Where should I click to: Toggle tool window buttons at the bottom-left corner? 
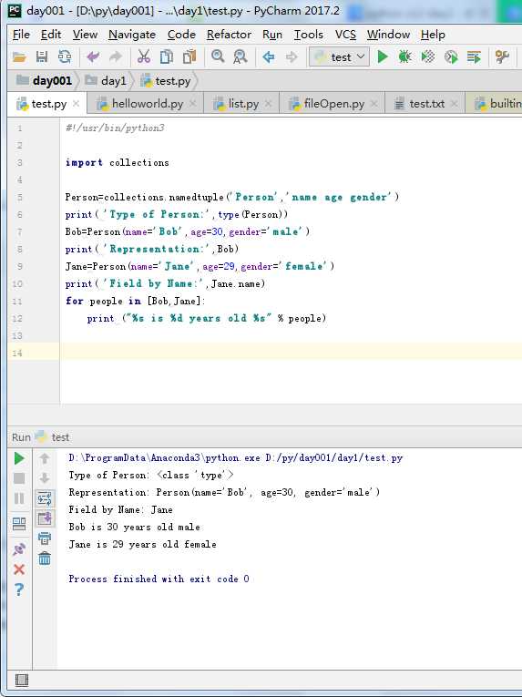click(x=21, y=680)
